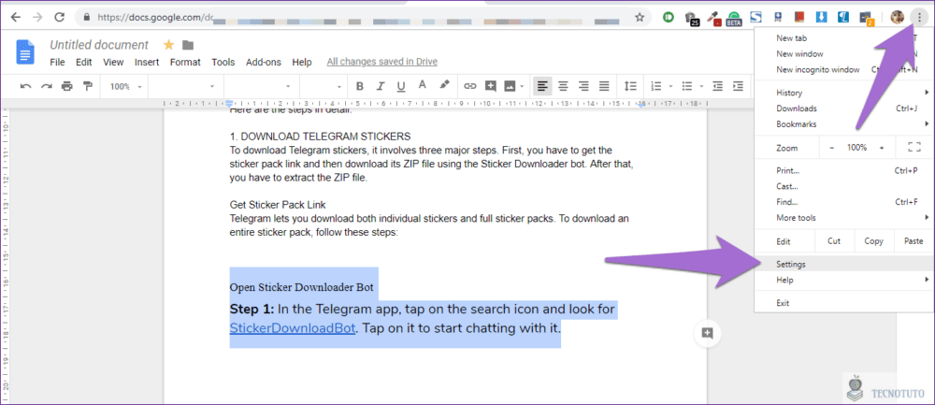Open the text color picker
935x405 pixels.
423,86
